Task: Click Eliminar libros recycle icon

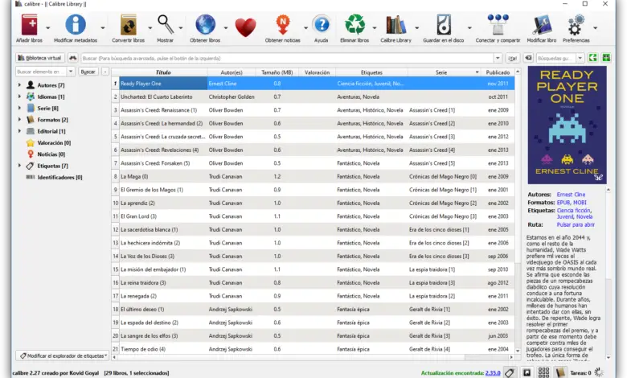Action: tap(354, 25)
